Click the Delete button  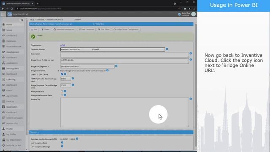[46, 30]
